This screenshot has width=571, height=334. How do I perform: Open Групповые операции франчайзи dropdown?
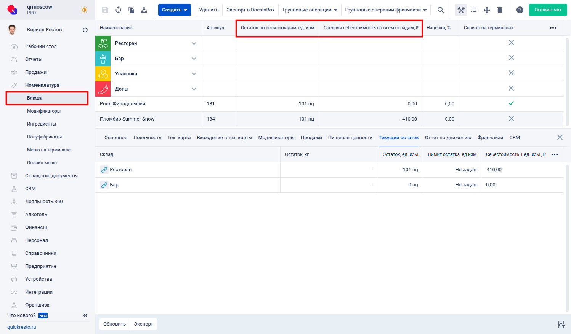pos(385,10)
